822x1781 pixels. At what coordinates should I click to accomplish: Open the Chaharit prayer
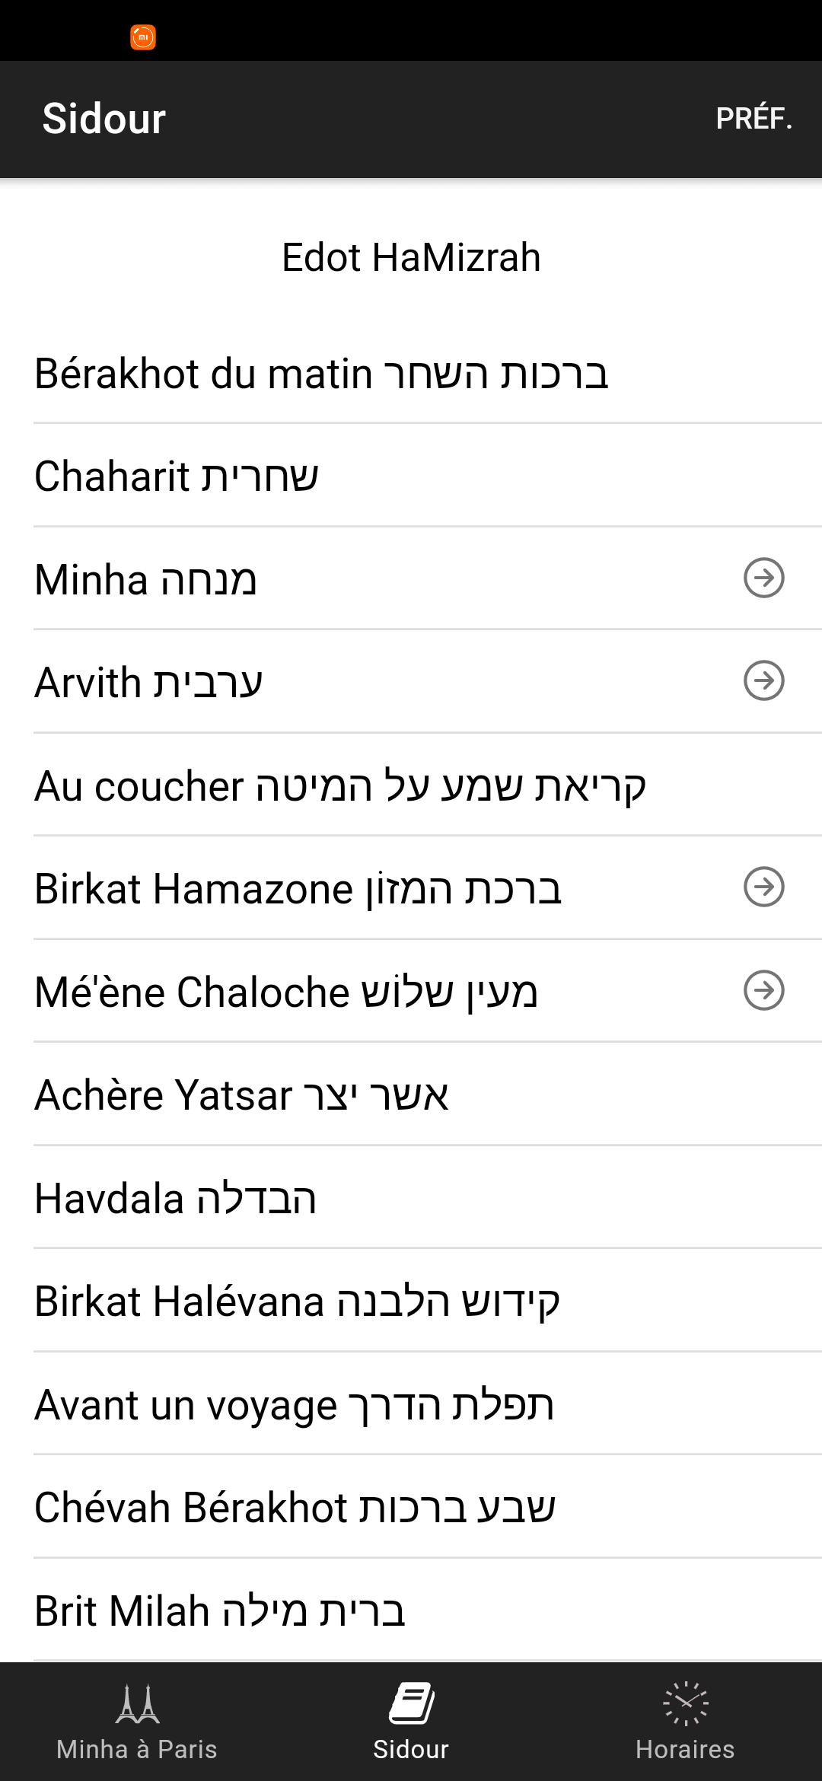(411, 476)
